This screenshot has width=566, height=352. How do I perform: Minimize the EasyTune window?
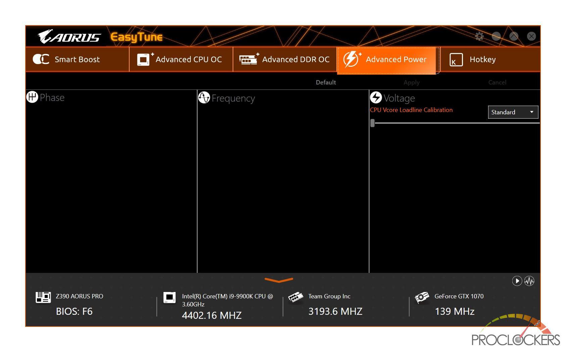click(496, 36)
